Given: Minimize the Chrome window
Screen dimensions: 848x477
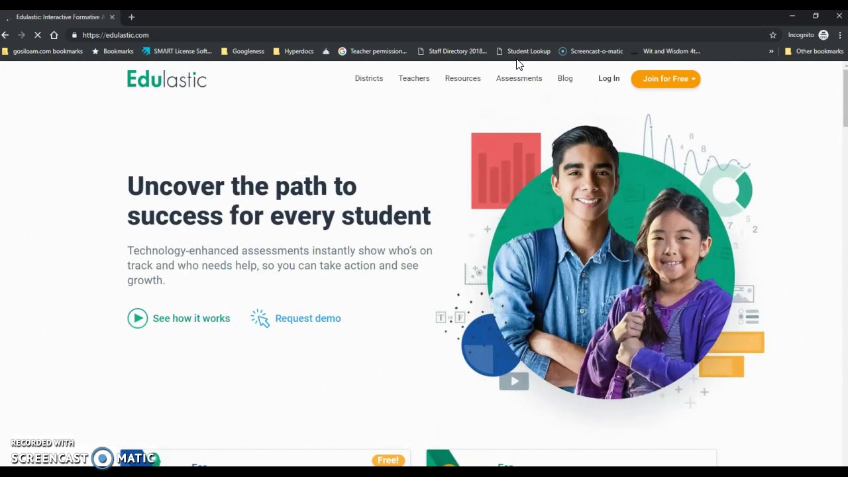Looking at the screenshot, I should tap(792, 16).
